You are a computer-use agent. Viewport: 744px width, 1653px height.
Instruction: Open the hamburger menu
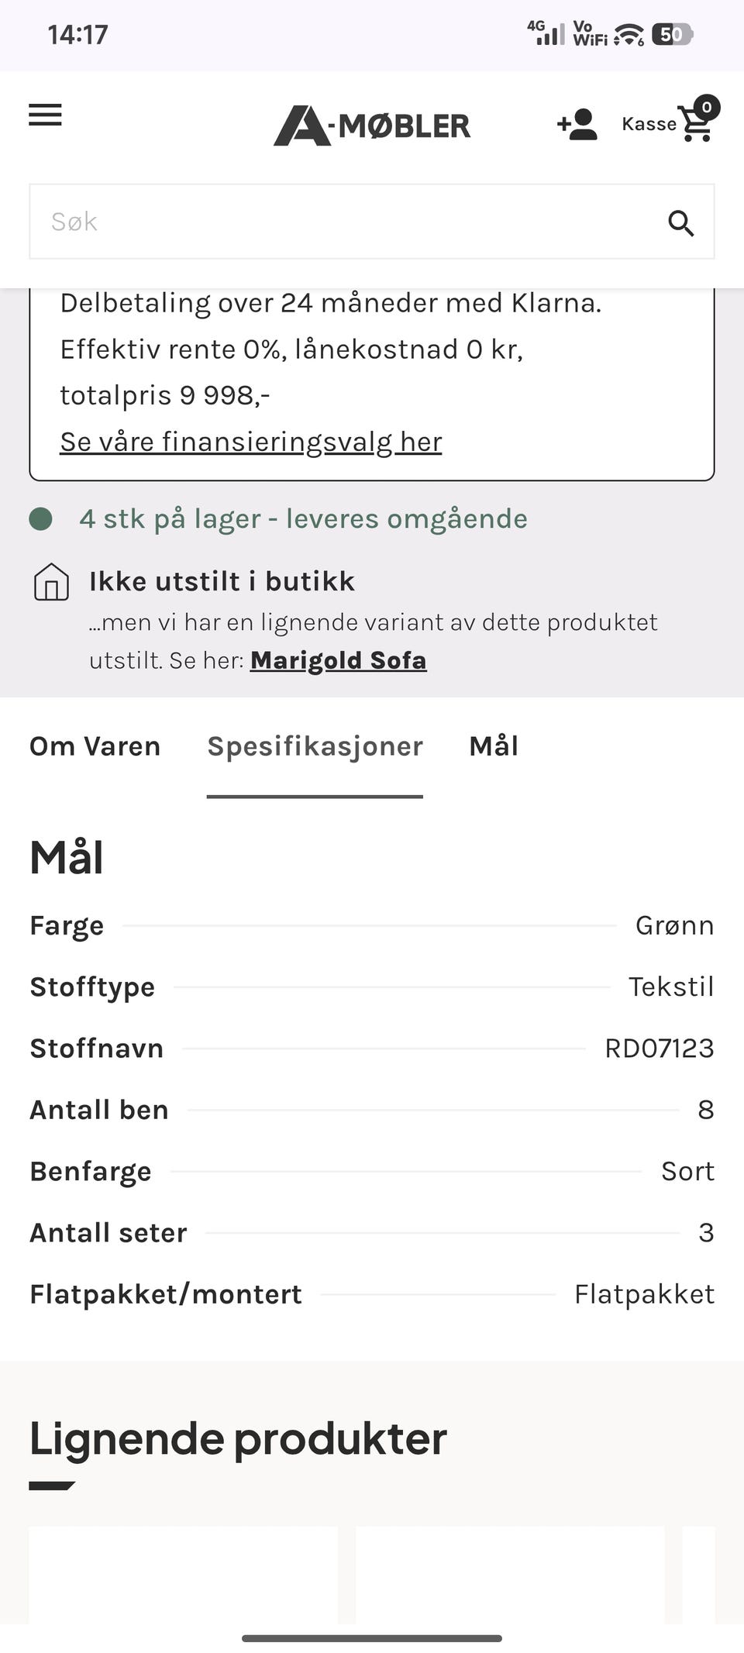tap(46, 115)
